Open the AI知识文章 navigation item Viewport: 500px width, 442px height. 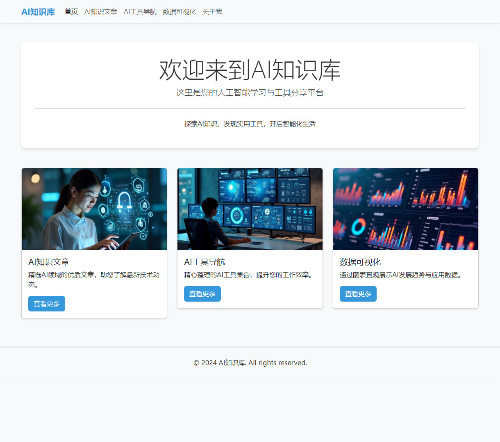click(x=100, y=11)
